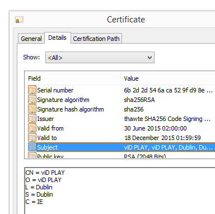The height and width of the screenshot is (214, 215).
Task: Open the Certification Path tab
Action: click(96, 39)
